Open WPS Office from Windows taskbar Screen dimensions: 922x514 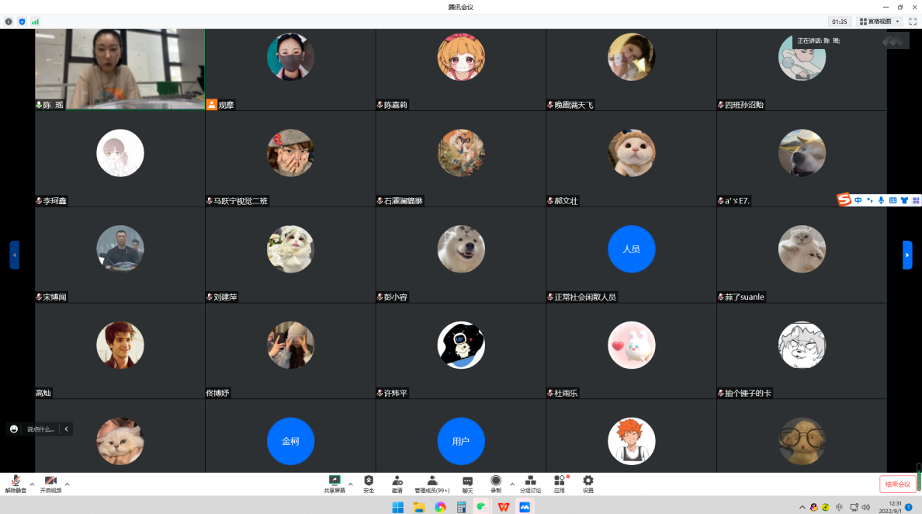[503, 507]
